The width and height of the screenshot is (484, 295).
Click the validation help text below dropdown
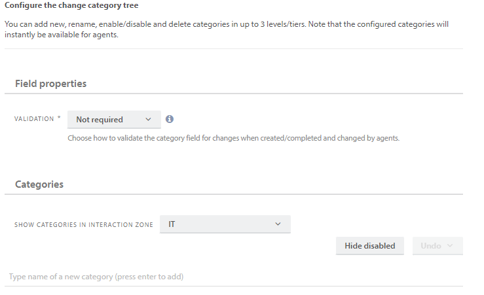pos(233,139)
